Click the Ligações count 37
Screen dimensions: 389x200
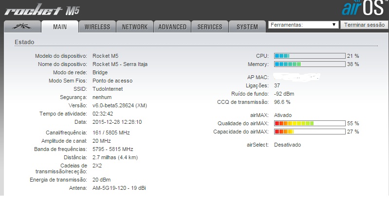point(277,85)
